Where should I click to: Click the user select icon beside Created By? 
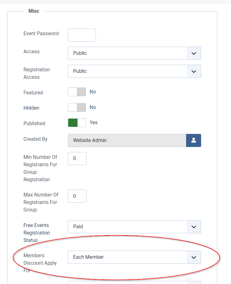pyautogui.click(x=193, y=140)
